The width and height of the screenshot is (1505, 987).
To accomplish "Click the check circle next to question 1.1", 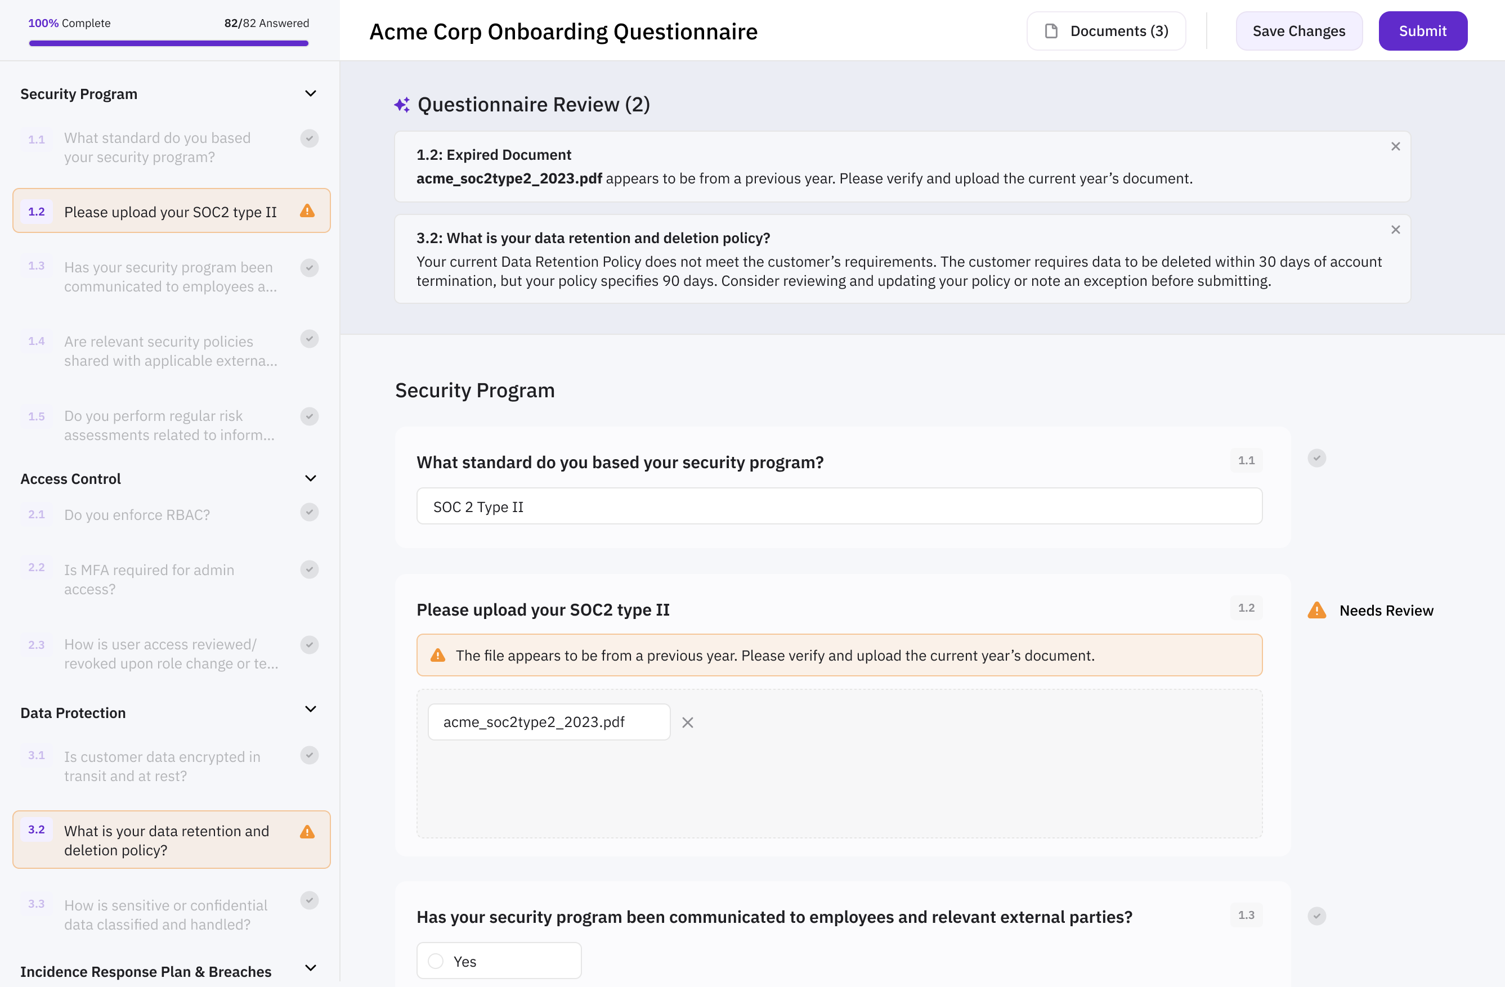I will click(1316, 459).
